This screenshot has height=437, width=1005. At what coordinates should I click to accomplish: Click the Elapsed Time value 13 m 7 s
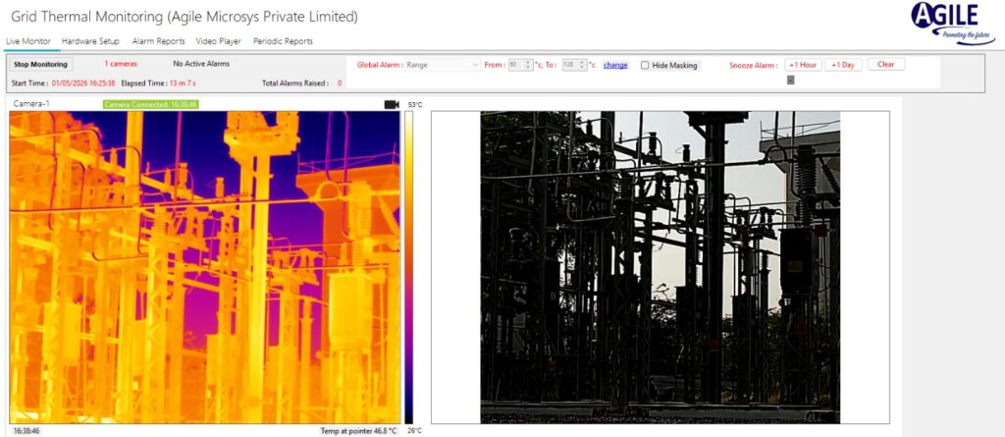pos(185,82)
